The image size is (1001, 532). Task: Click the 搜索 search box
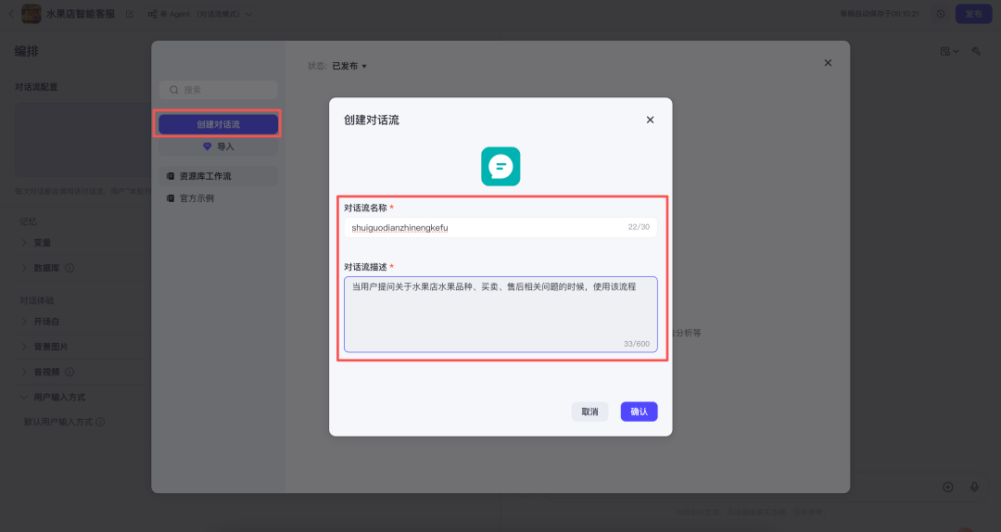click(x=219, y=90)
